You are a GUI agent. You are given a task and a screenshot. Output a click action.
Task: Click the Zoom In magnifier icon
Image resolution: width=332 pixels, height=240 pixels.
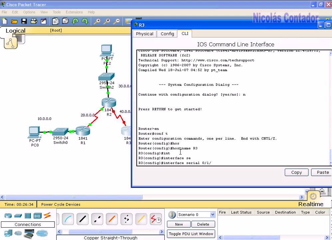pos(97,21)
